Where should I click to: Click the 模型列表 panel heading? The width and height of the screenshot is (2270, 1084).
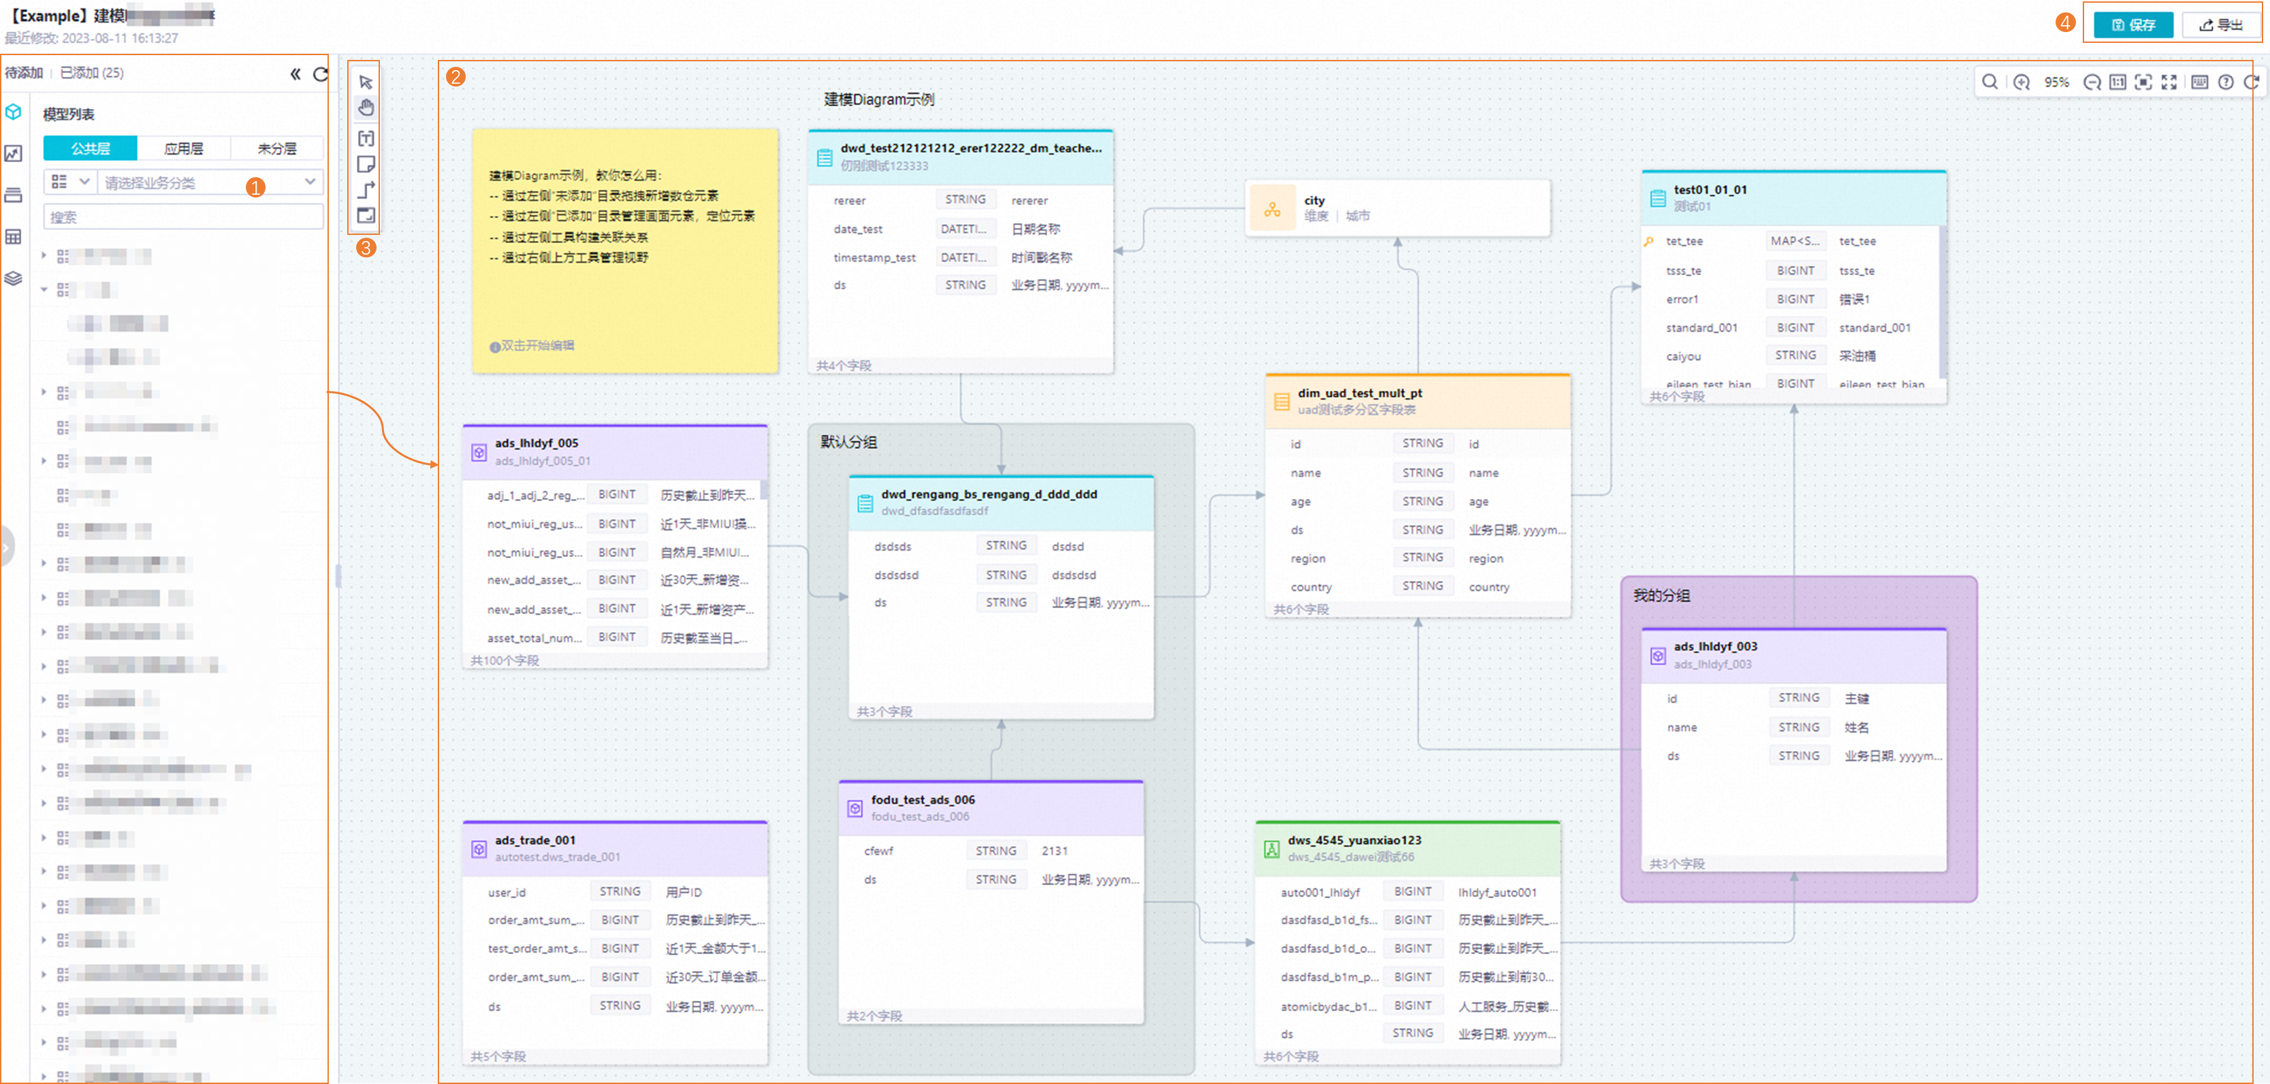point(69,114)
